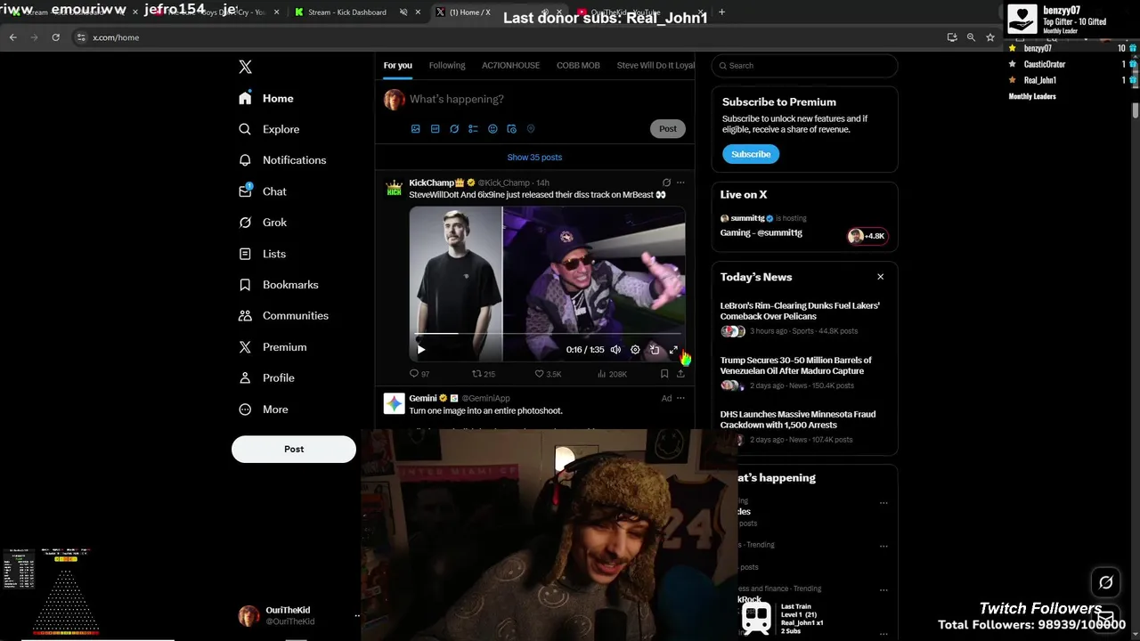Click the large white Post button
Viewport: 1140px width, 641px height.
(x=294, y=450)
